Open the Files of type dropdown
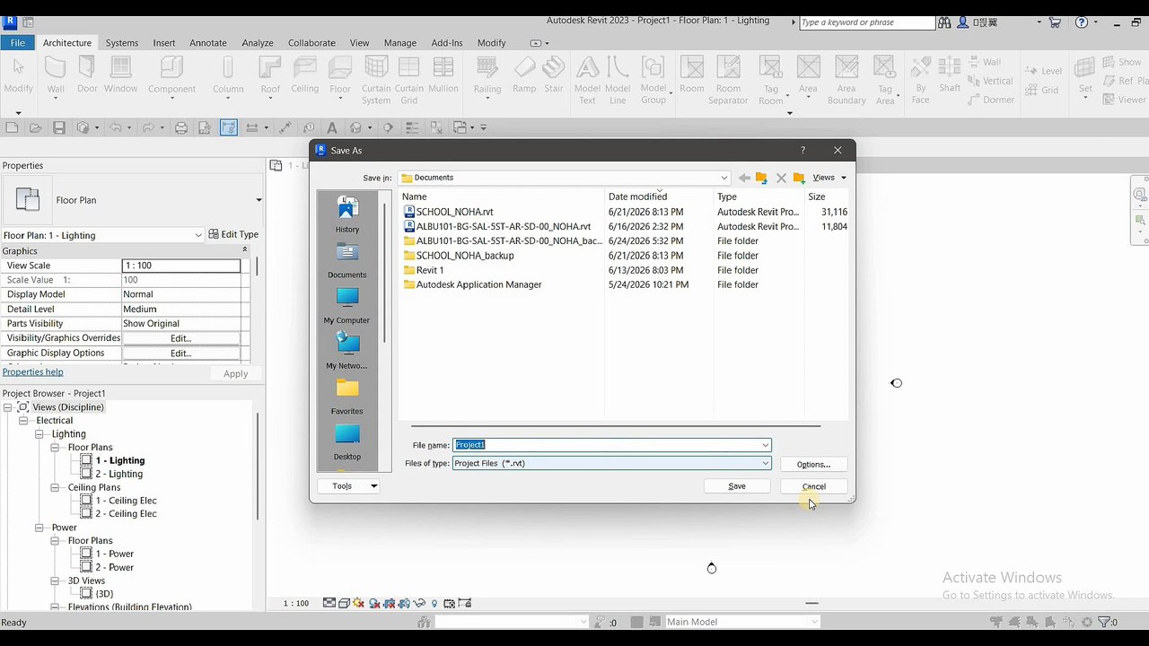This screenshot has width=1149, height=646. click(765, 464)
